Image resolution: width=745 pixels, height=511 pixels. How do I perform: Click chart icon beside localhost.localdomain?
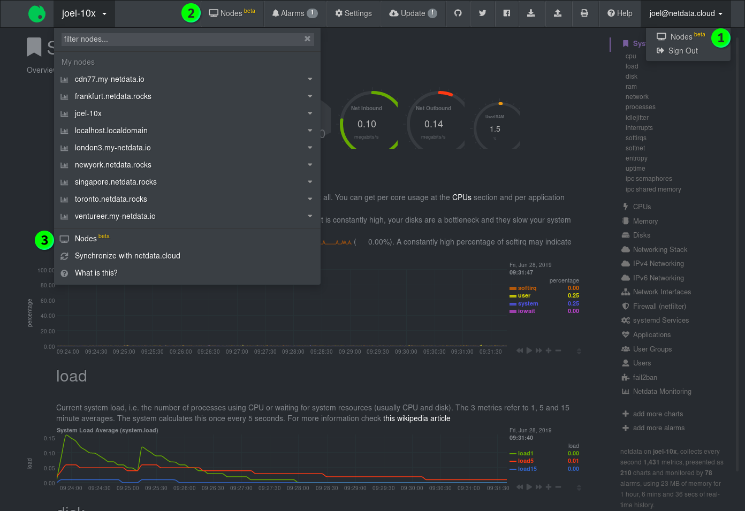(x=64, y=131)
